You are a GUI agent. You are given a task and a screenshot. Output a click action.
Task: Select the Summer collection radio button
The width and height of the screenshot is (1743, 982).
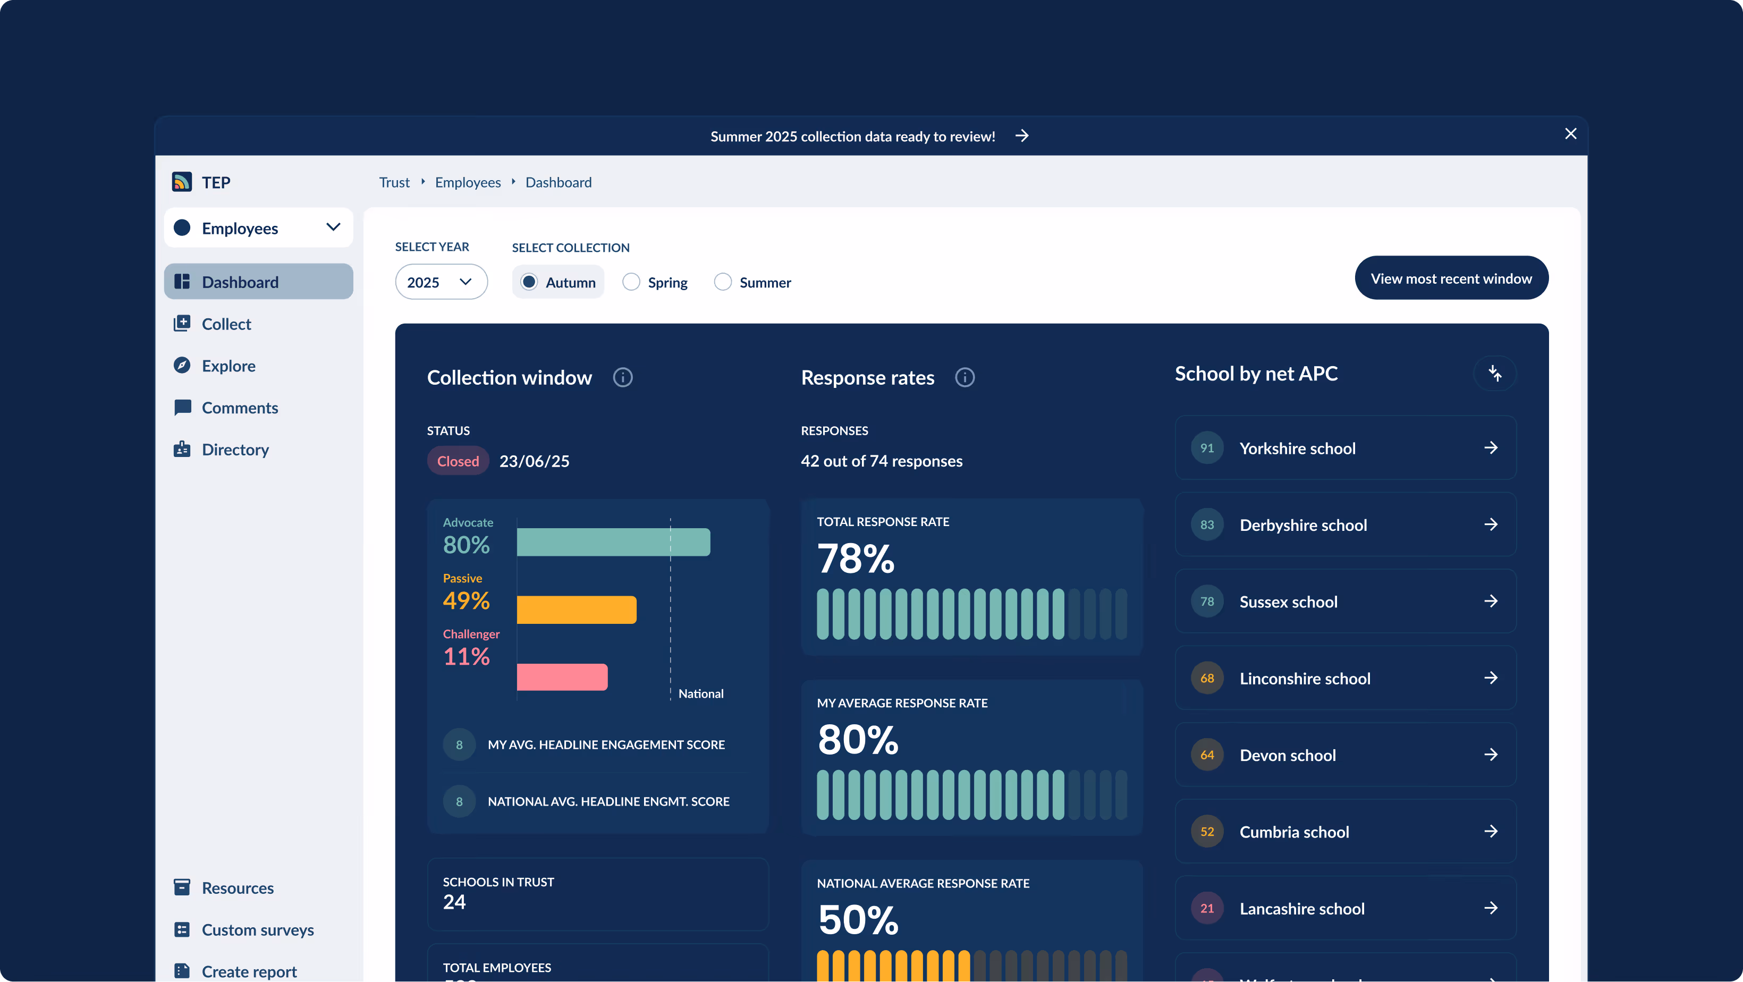(x=723, y=282)
